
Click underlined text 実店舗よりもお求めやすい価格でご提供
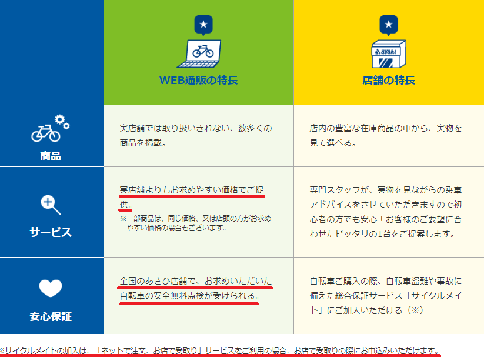tap(191, 197)
